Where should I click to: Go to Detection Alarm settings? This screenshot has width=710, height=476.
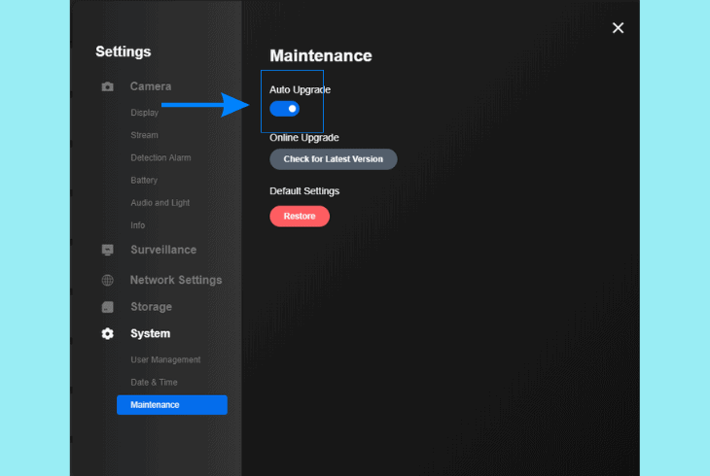pyautogui.click(x=160, y=157)
